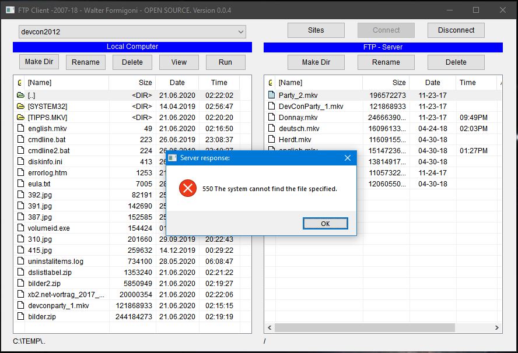The height and width of the screenshot is (353, 518).
Task: Click file icon of deutsch.mkv
Action: click(x=272, y=128)
